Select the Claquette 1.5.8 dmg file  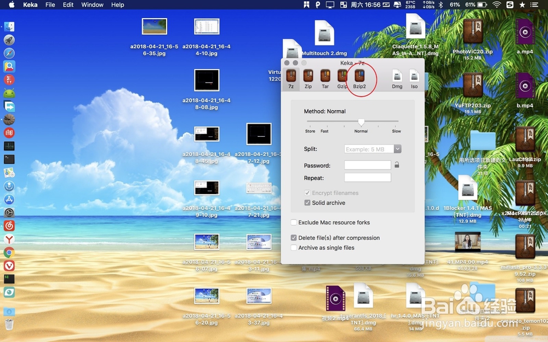pyautogui.click(x=415, y=26)
